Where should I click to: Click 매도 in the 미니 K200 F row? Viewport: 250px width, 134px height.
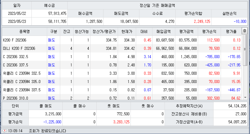(52, 48)
